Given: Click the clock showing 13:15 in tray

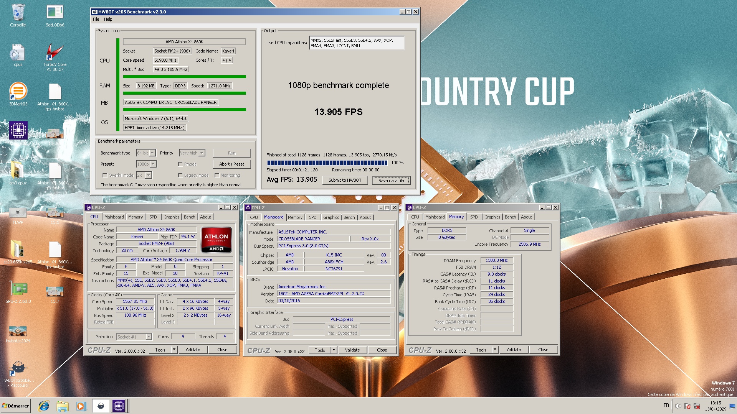Looking at the screenshot, I should 716,403.
